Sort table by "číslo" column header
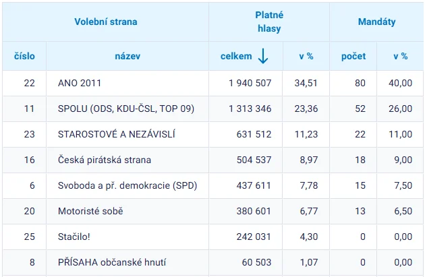The height and width of the screenshot is (277, 425). pos(24,57)
